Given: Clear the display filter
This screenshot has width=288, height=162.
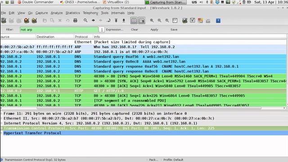Looking at the screenshot, I should coord(135,29).
